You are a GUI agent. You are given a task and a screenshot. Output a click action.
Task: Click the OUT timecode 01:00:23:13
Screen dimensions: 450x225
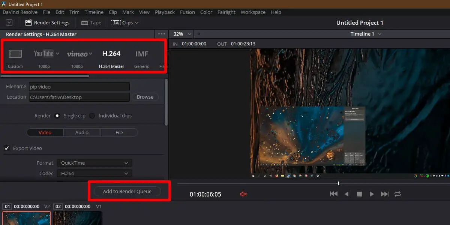(x=243, y=44)
